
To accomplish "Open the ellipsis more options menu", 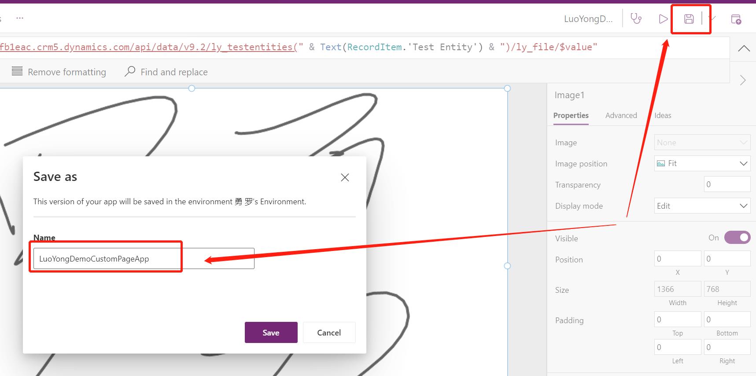I will (x=20, y=18).
